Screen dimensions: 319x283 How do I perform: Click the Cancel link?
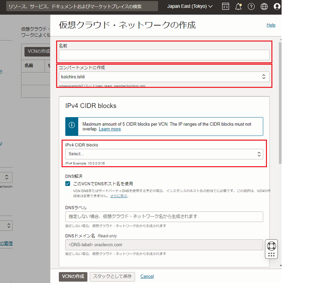coord(147,276)
